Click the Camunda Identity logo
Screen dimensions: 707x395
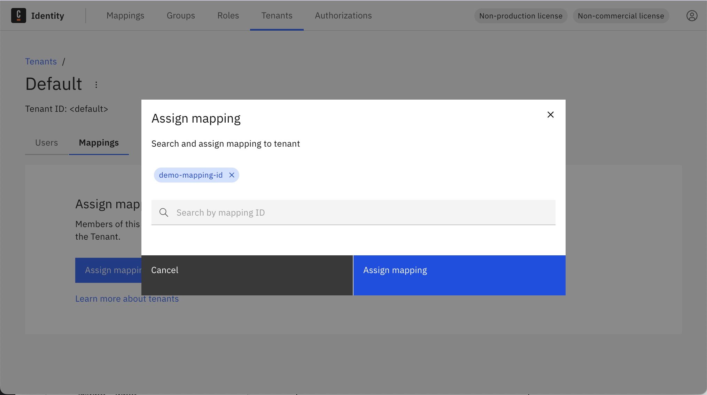tap(38, 16)
